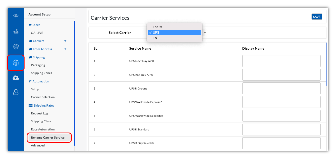Screen dimensions: 336x158
Task: Open Automation Setup page
Action: [35, 89]
